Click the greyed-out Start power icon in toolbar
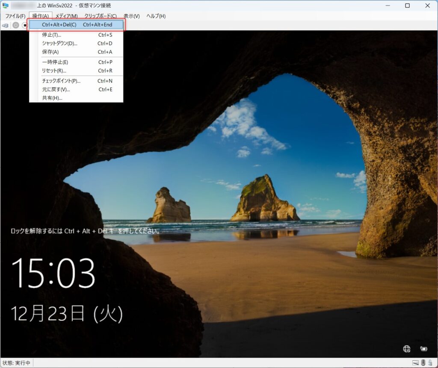Image resolution: width=438 pixels, height=368 pixels. click(x=15, y=25)
